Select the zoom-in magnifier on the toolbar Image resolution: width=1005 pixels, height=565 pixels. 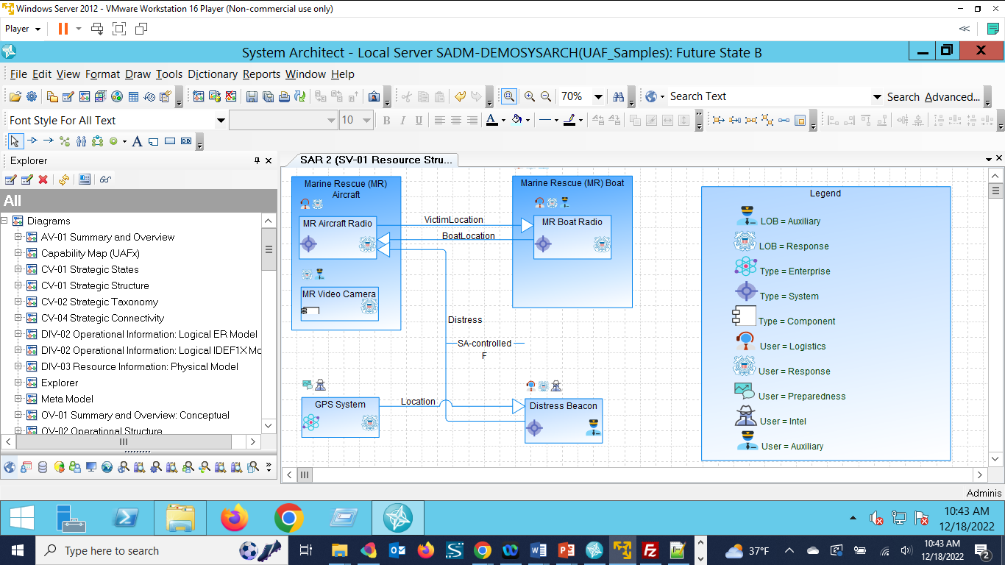(x=529, y=96)
